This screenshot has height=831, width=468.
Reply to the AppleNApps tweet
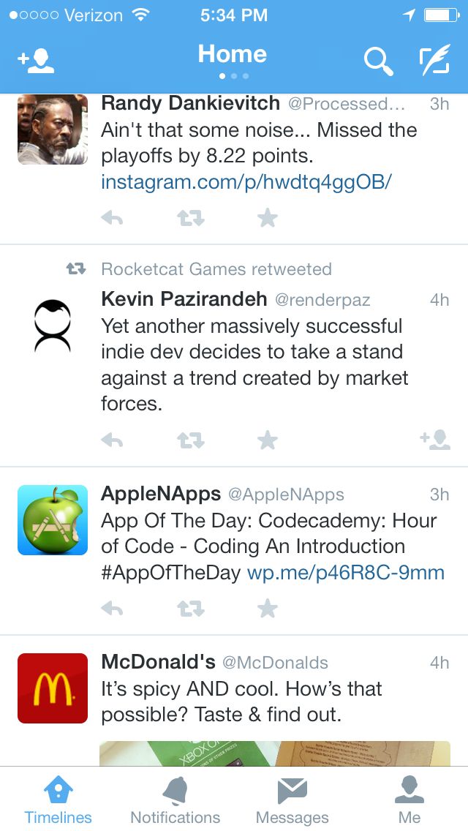[112, 608]
